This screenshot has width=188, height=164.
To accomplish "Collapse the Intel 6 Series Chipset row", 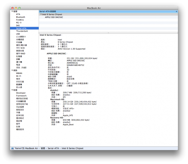I will 41,14.
